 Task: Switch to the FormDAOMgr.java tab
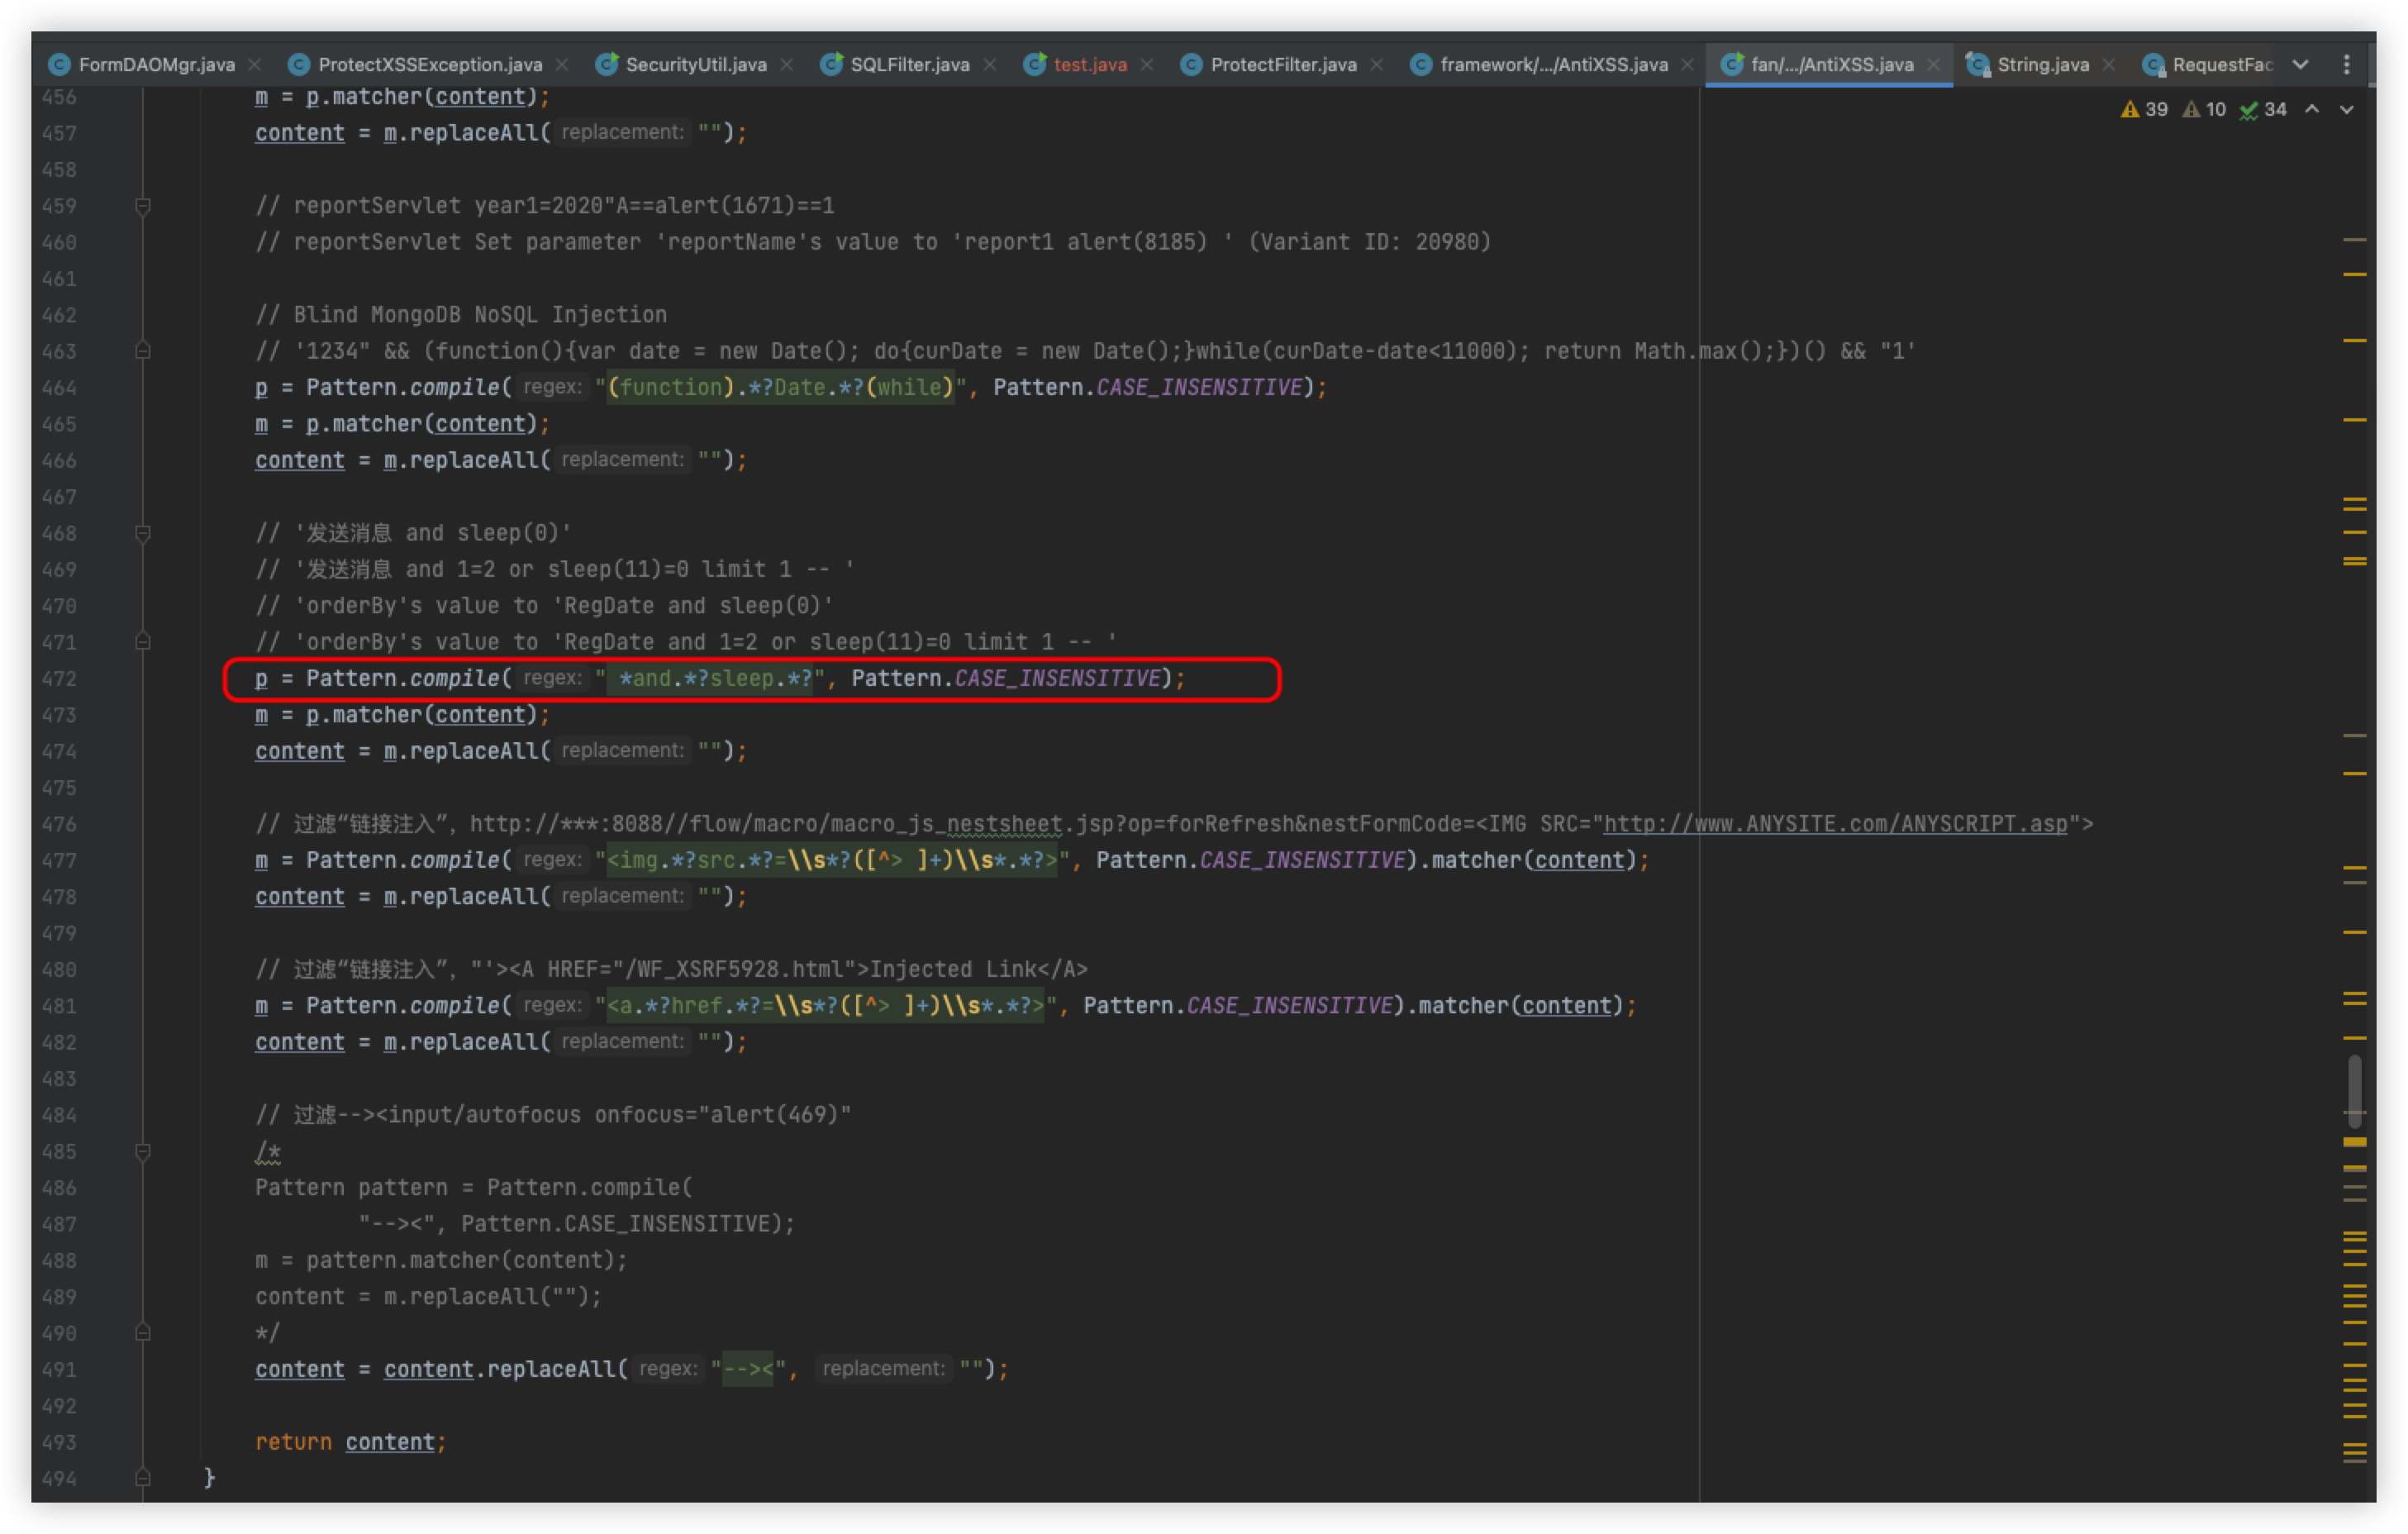tap(156, 65)
